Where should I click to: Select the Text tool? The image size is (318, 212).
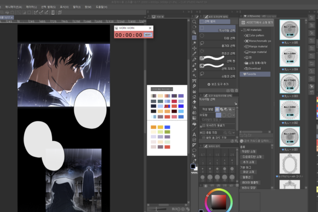[x=194, y=134]
